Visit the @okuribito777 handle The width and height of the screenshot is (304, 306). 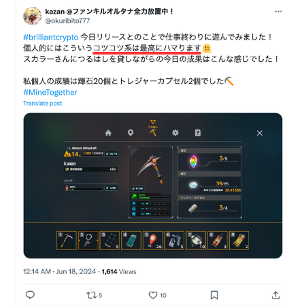point(67,20)
